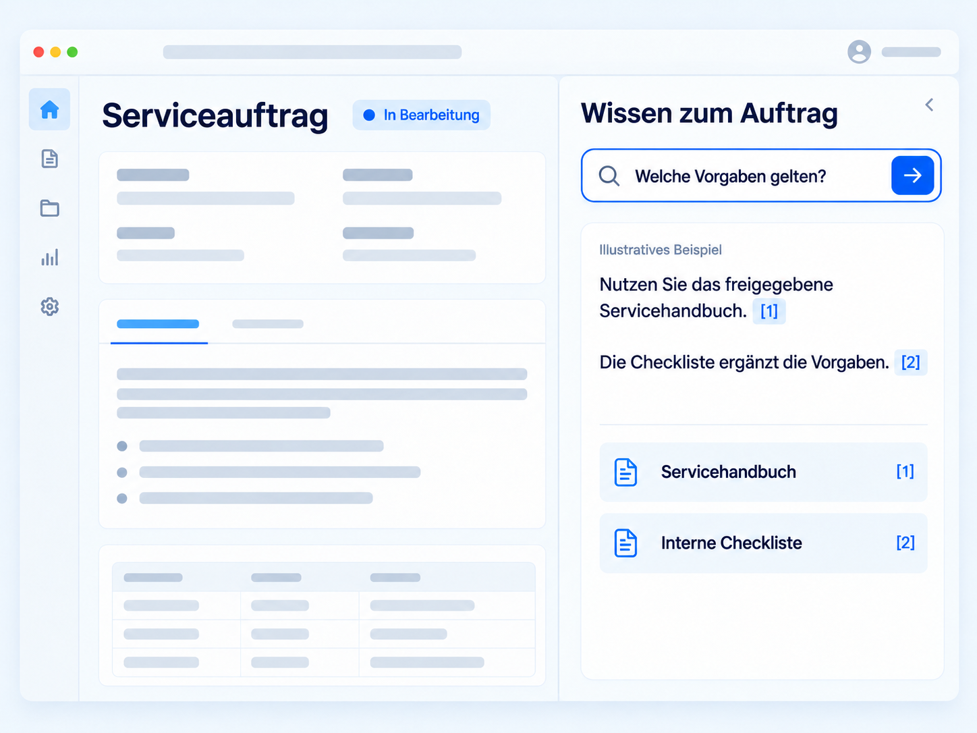Image resolution: width=977 pixels, height=733 pixels.
Task: Click the user profile avatar icon
Action: (859, 52)
